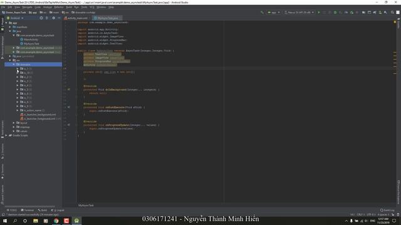Open the Edit menu

[10, 7]
